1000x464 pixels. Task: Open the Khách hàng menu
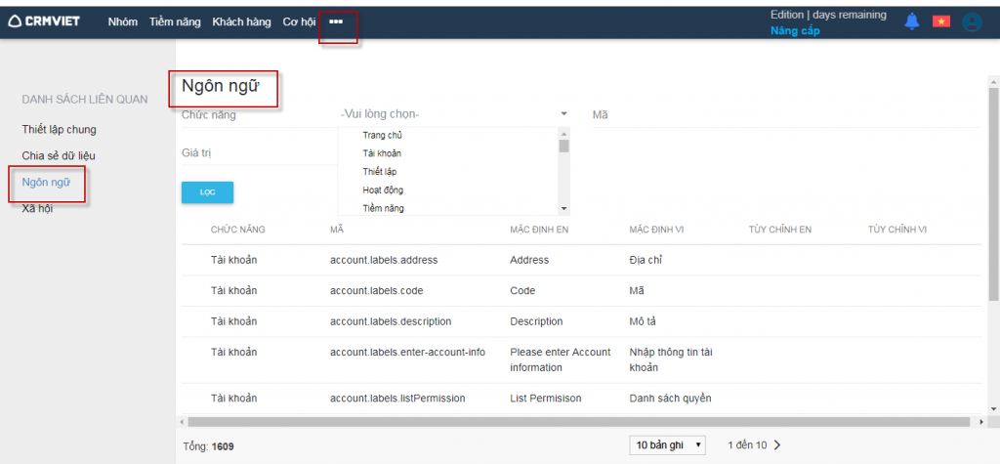point(241,21)
